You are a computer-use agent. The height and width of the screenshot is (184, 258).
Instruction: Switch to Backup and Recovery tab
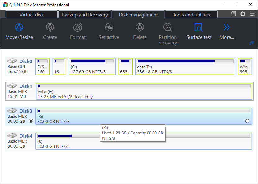(85, 15)
